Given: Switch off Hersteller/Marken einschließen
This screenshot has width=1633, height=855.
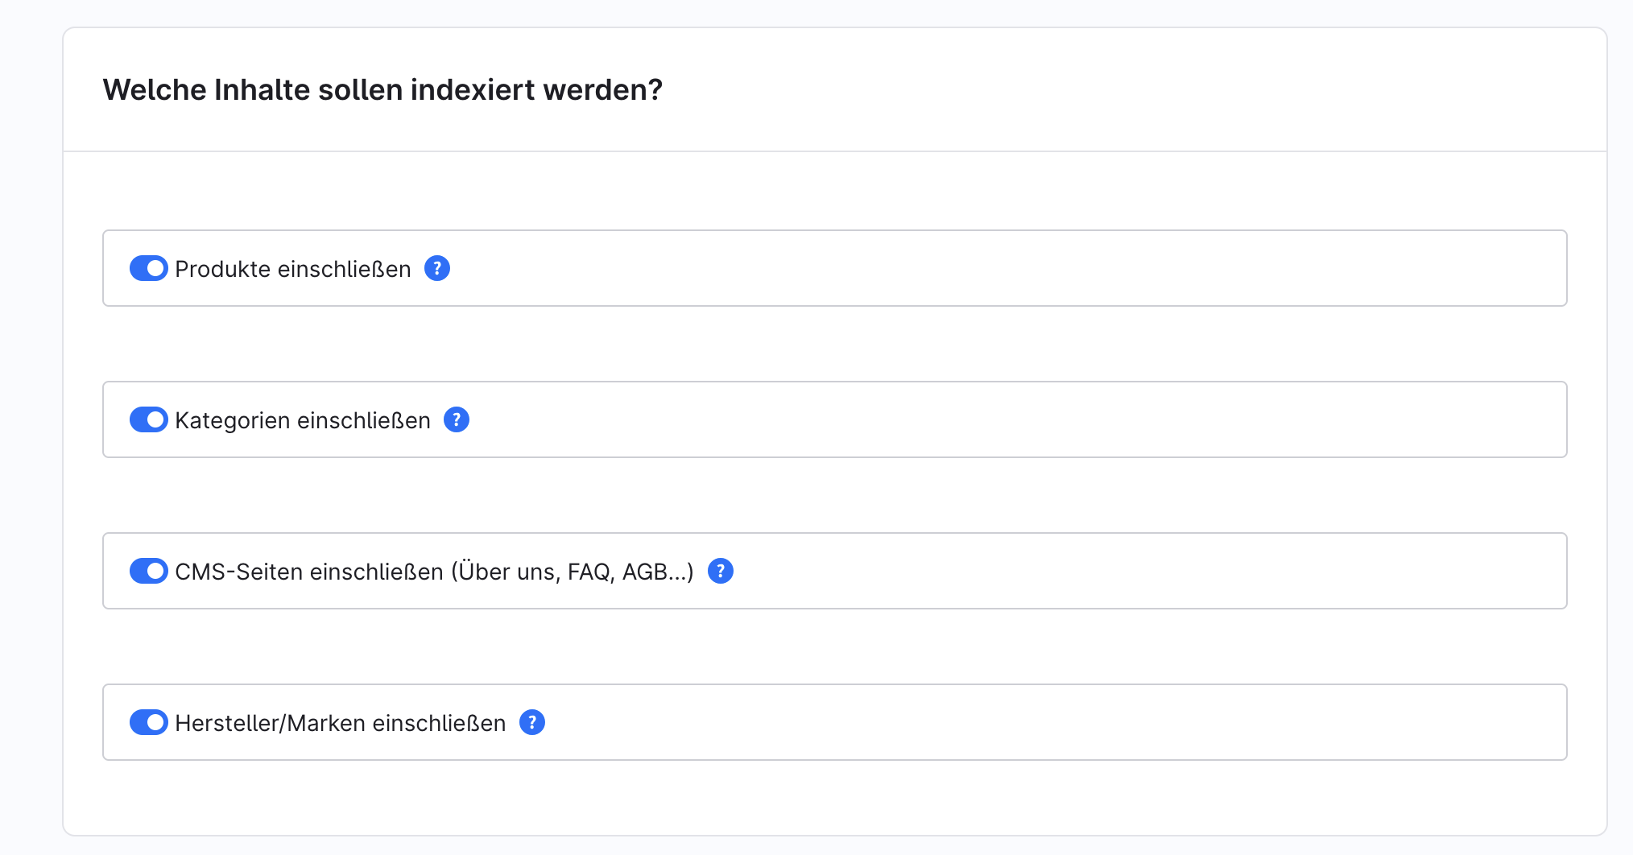Looking at the screenshot, I should click(x=149, y=722).
